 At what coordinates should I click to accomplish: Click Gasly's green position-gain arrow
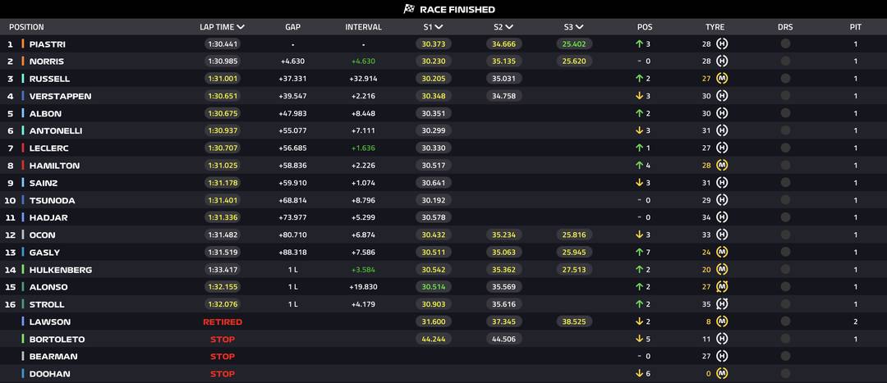pos(639,253)
